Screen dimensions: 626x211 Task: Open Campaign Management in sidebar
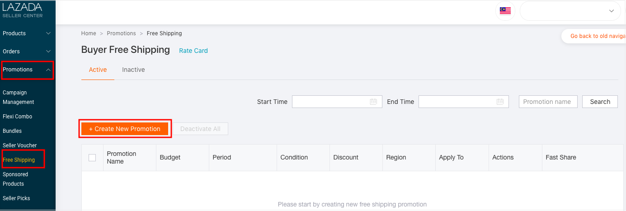(19, 97)
